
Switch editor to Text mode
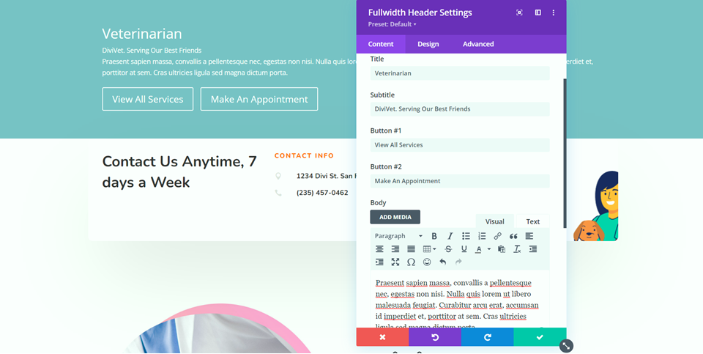(532, 221)
